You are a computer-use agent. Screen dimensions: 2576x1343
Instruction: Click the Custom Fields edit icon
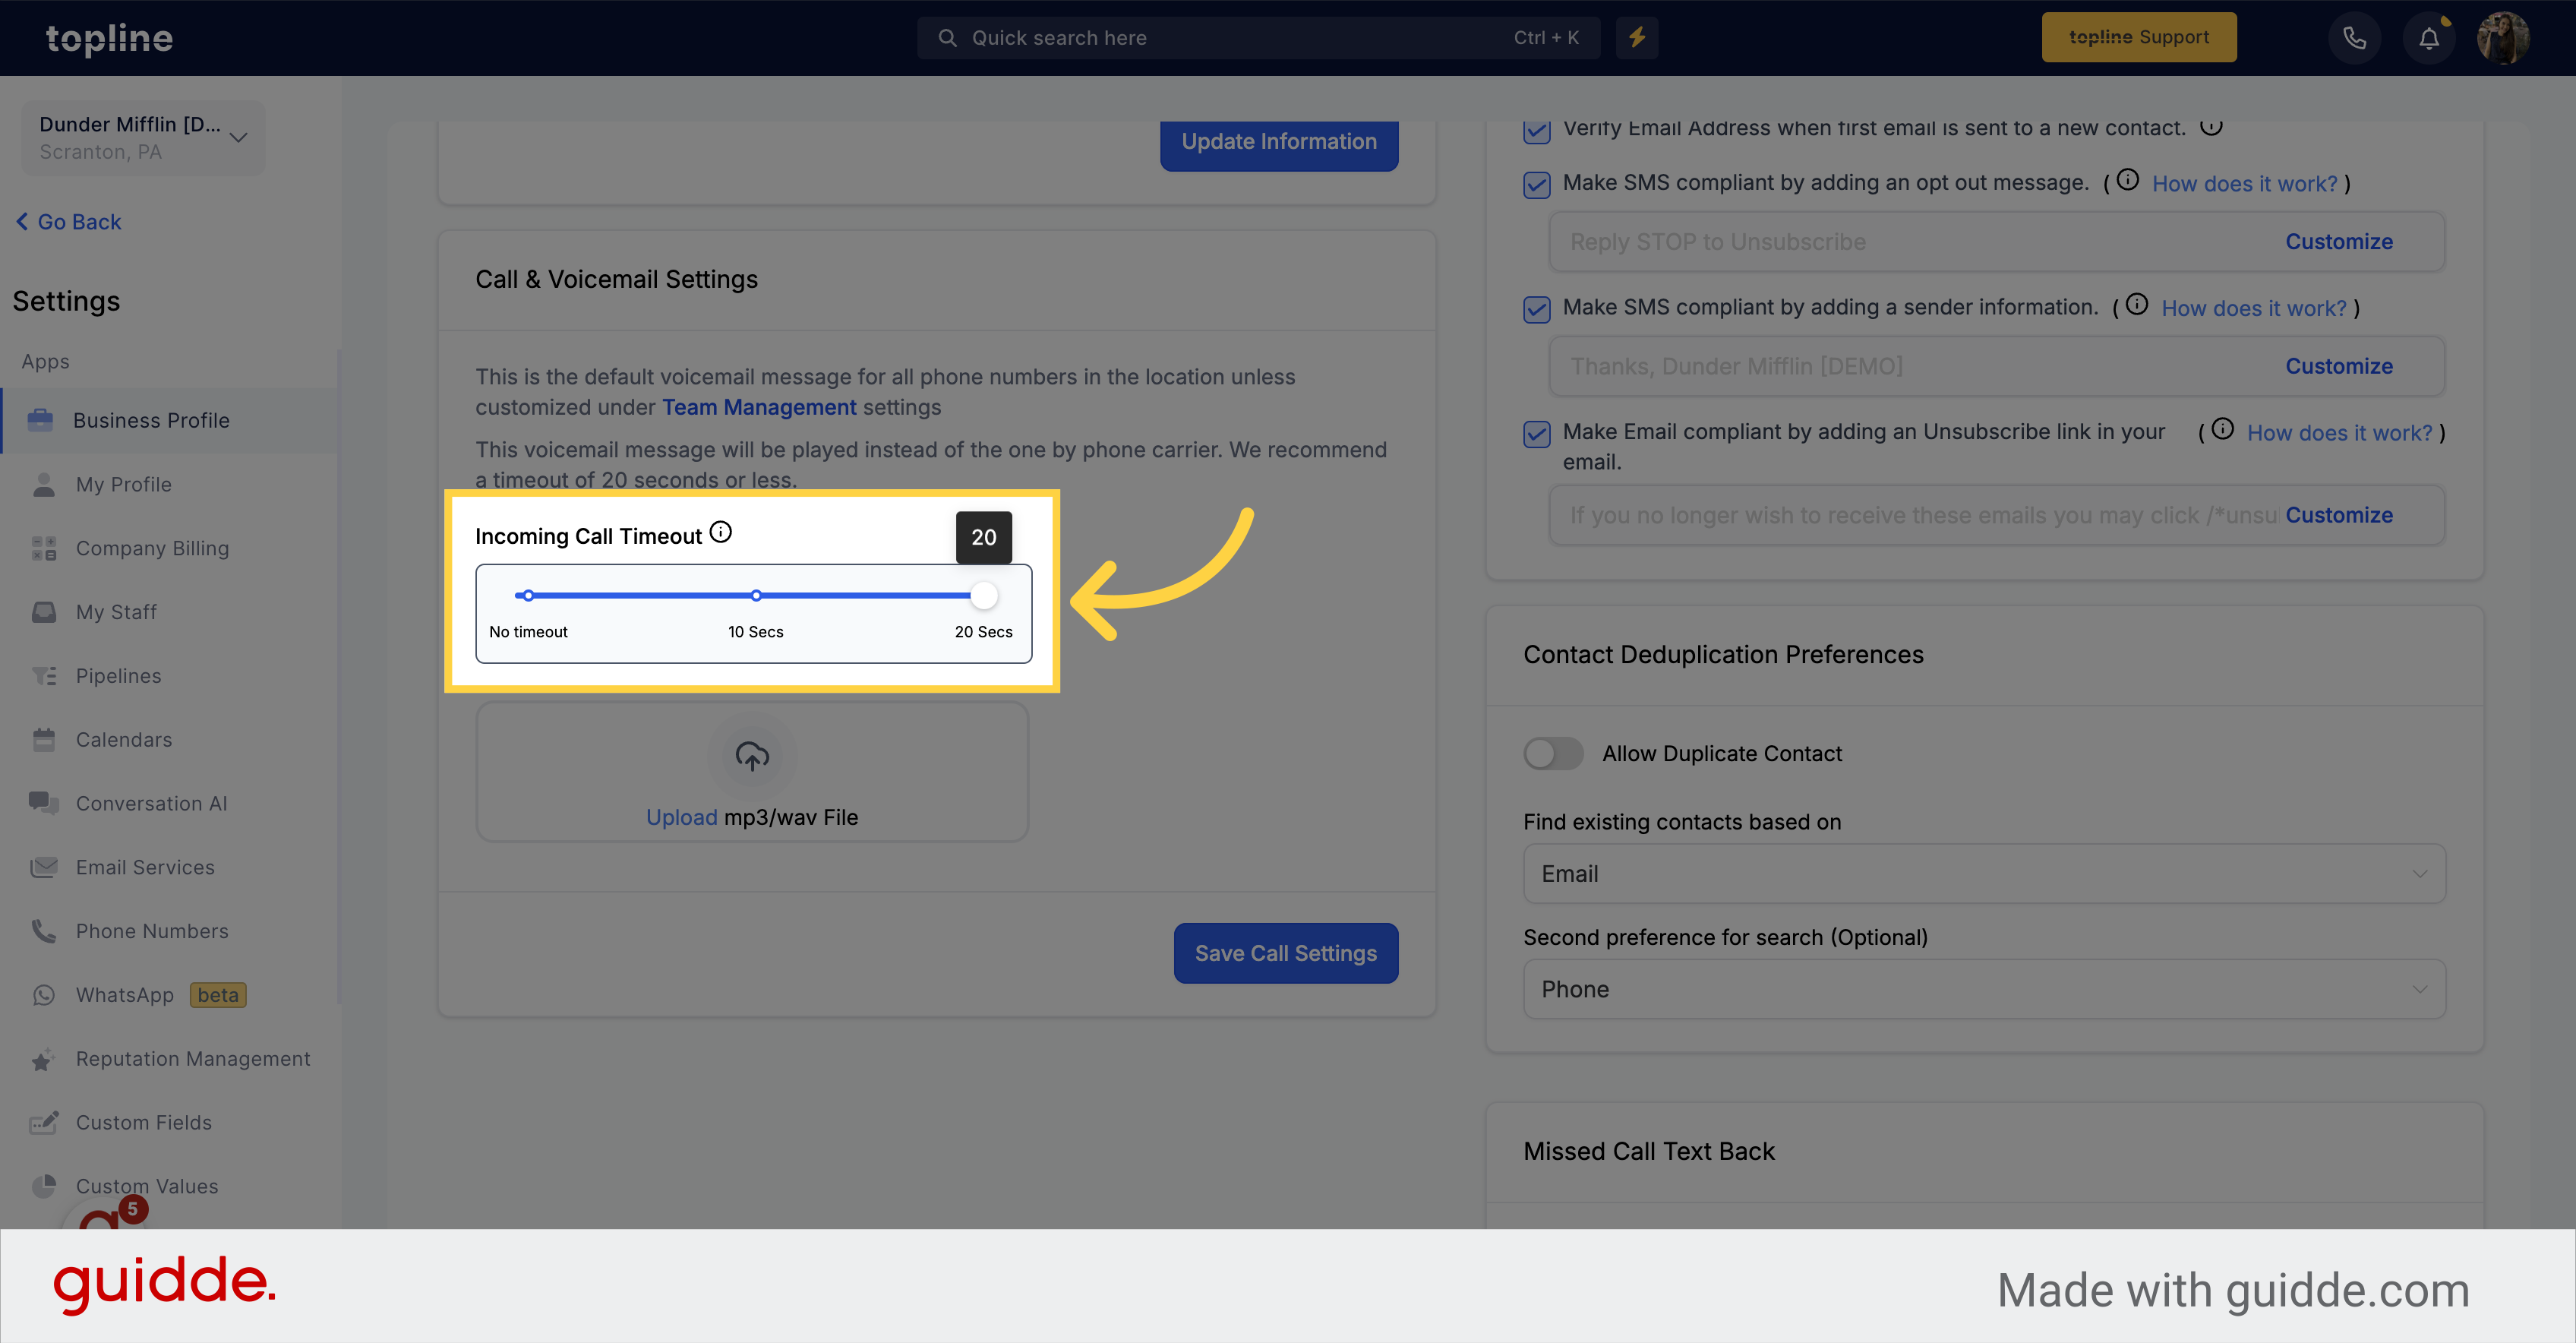[x=44, y=1122]
